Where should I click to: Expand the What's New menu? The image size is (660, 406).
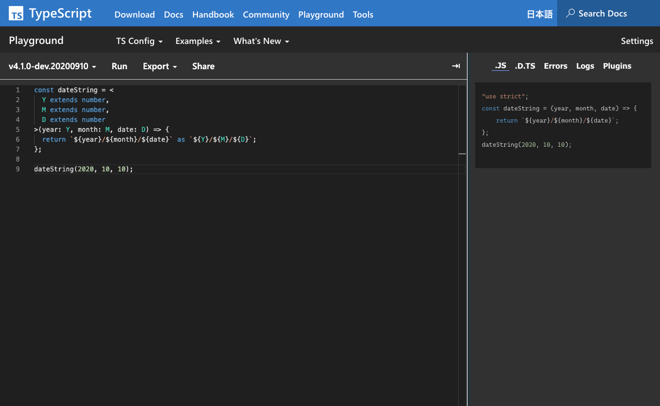point(261,41)
